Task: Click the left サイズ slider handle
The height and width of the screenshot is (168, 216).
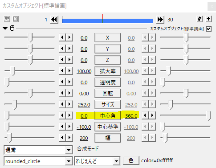Action: [14, 105]
